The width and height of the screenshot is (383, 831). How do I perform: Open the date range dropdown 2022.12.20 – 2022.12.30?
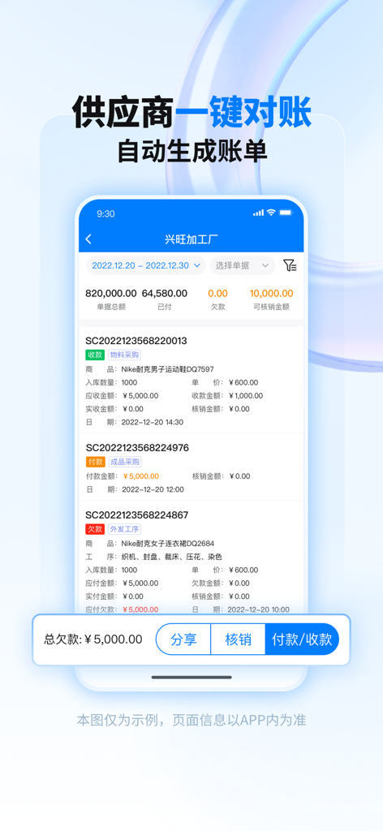coord(146,265)
